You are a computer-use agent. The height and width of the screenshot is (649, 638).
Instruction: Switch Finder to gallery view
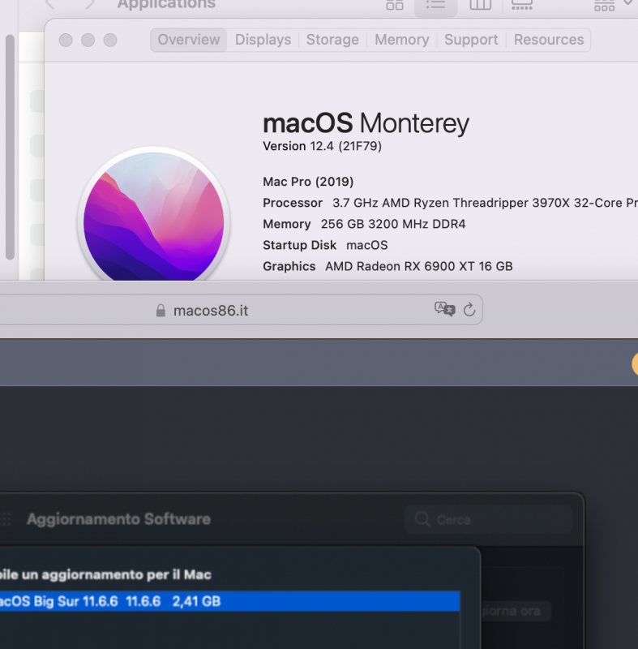click(522, 5)
